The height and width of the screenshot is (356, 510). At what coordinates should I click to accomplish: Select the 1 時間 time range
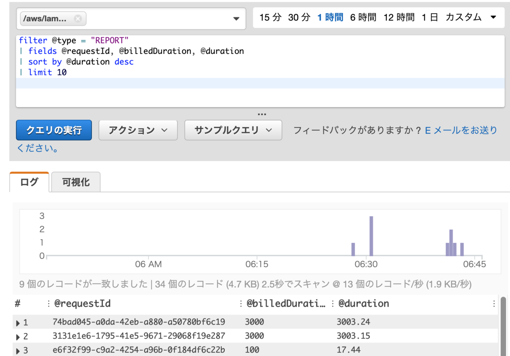click(x=330, y=17)
